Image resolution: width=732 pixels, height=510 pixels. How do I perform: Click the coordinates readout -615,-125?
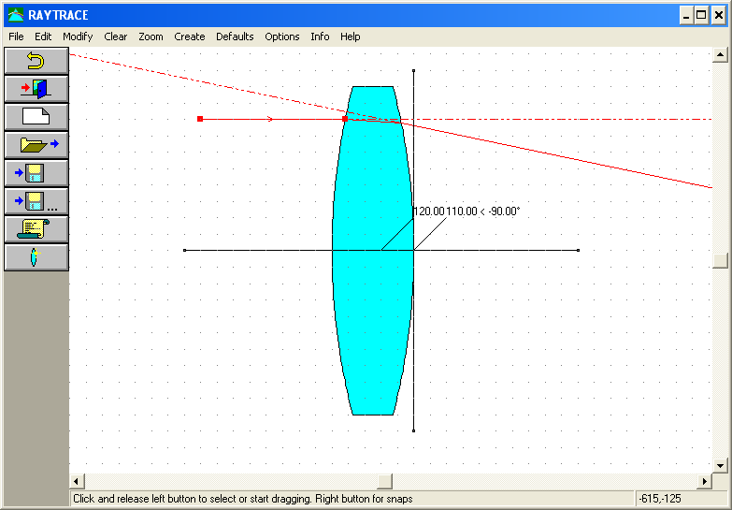660,499
